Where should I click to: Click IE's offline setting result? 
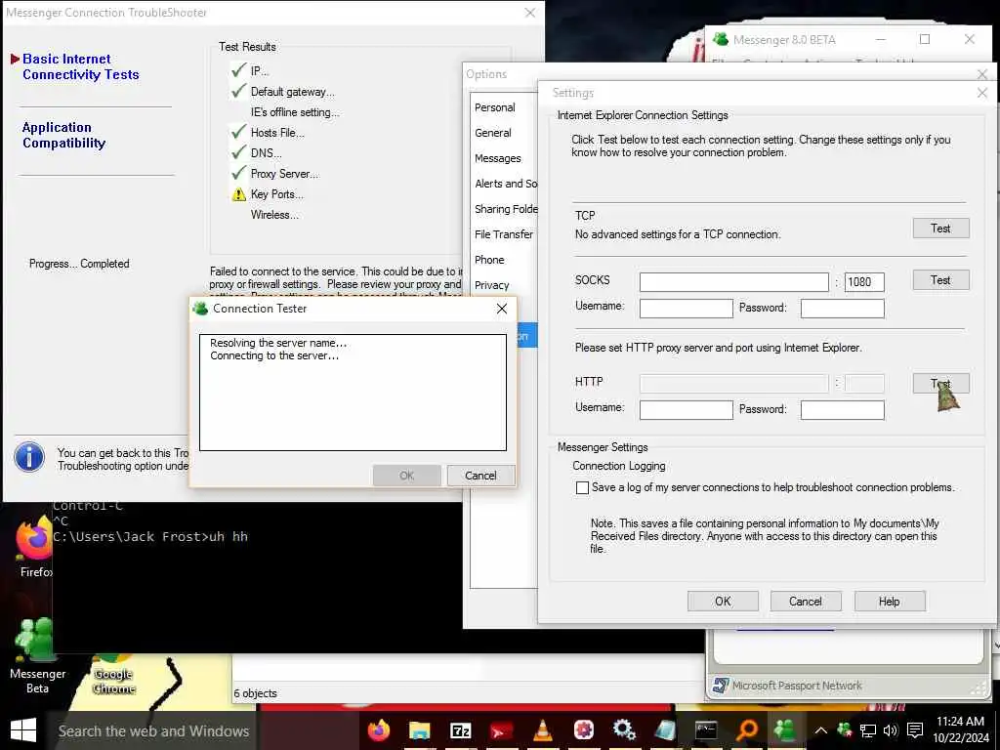click(295, 112)
